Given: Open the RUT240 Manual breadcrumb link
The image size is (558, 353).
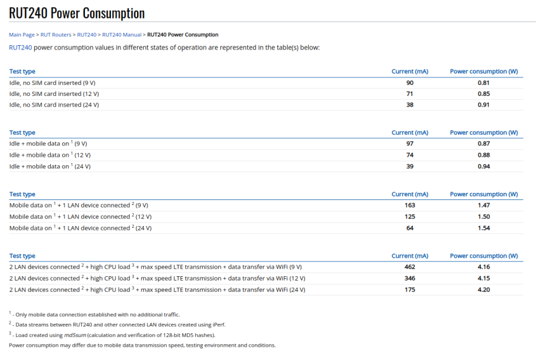Looking at the screenshot, I should pyautogui.click(x=122, y=35).
